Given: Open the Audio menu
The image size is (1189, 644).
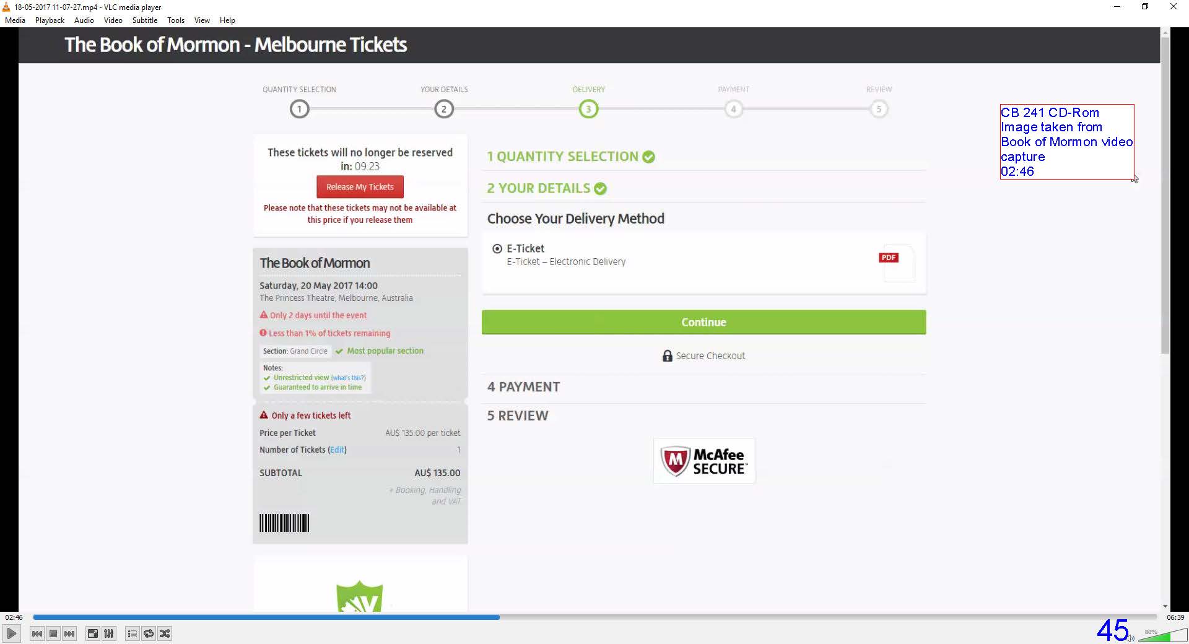Looking at the screenshot, I should coord(84,20).
